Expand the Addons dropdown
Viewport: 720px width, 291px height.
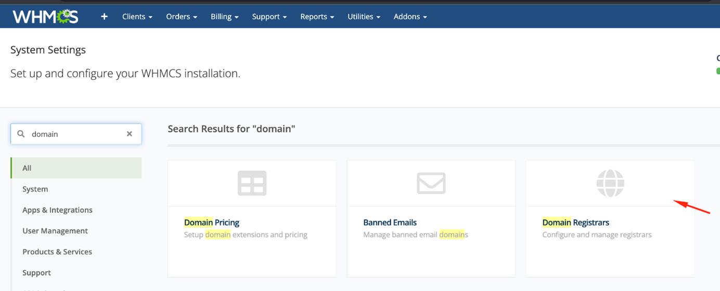click(x=410, y=17)
